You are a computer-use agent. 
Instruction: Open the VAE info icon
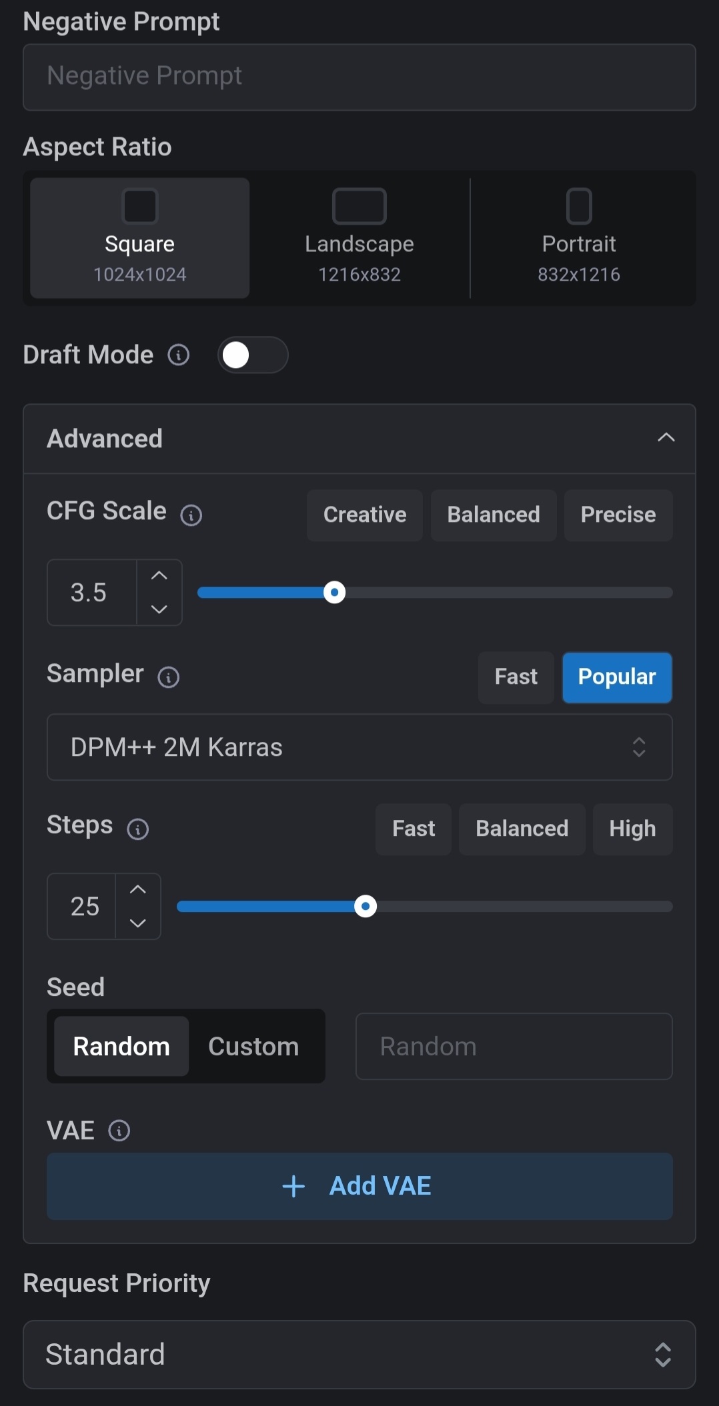click(119, 1131)
